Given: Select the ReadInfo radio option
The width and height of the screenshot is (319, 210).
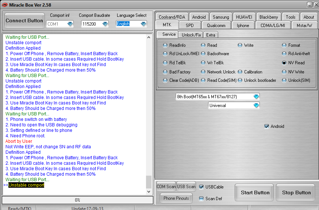Looking at the screenshot, I should (165, 45).
